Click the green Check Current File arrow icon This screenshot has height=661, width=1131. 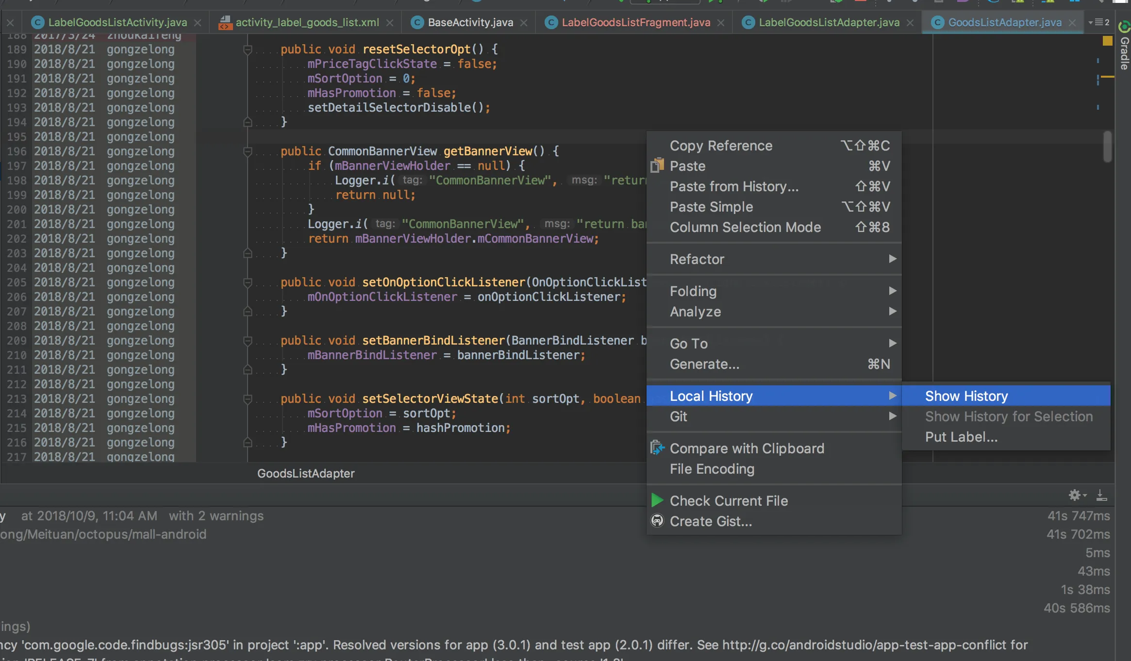(x=657, y=500)
